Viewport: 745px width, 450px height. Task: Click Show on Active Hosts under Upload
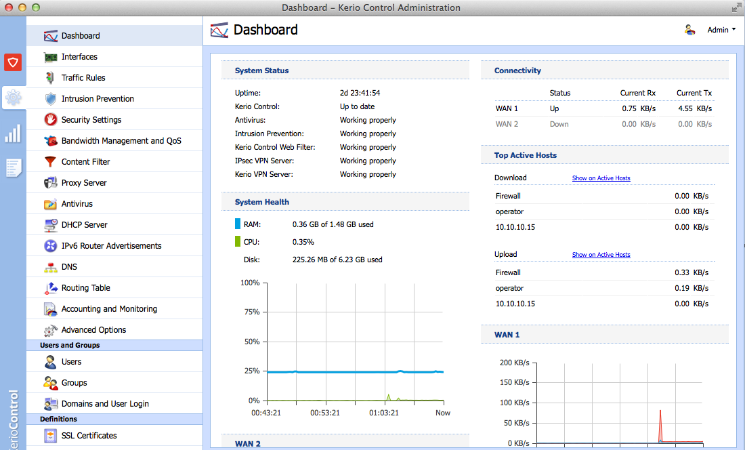pyautogui.click(x=601, y=255)
